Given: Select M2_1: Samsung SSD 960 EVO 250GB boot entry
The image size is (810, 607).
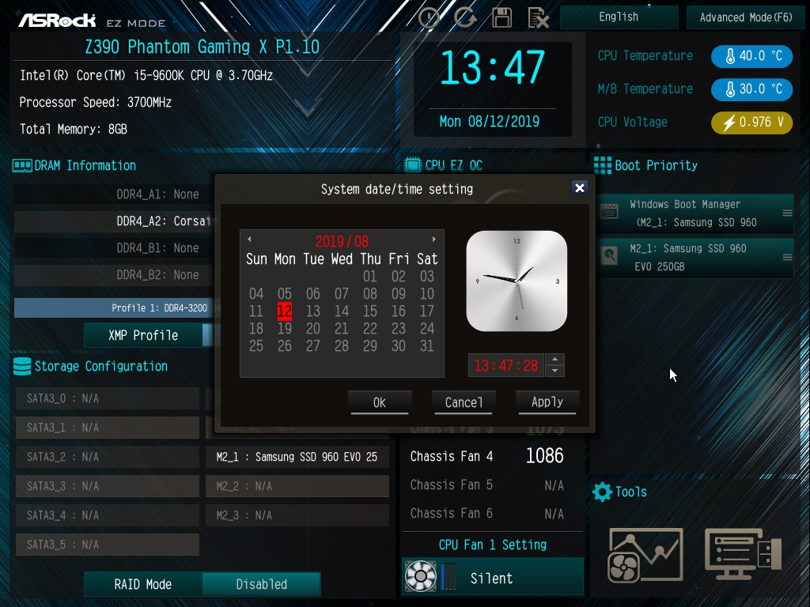Looking at the screenshot, I should (x=695, y=258).
